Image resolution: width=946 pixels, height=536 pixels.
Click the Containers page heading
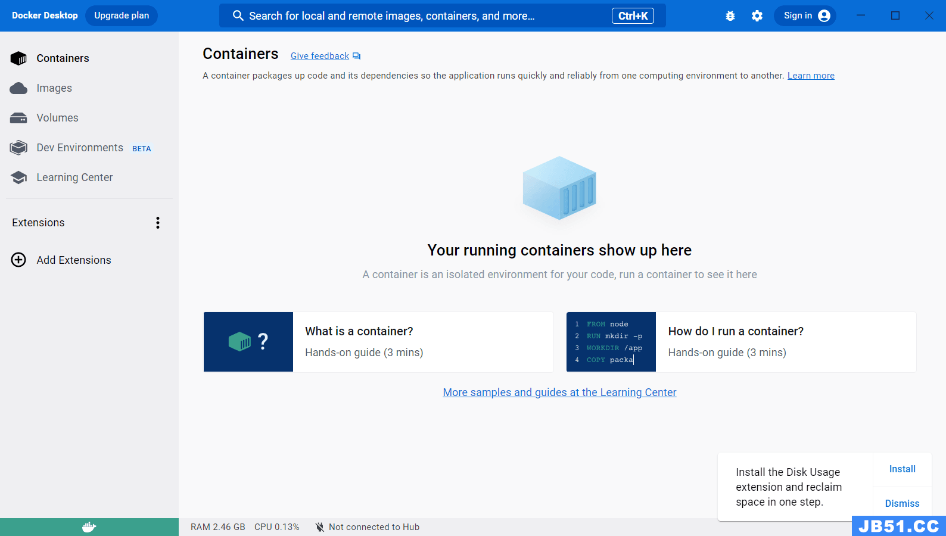coord(241,54)
